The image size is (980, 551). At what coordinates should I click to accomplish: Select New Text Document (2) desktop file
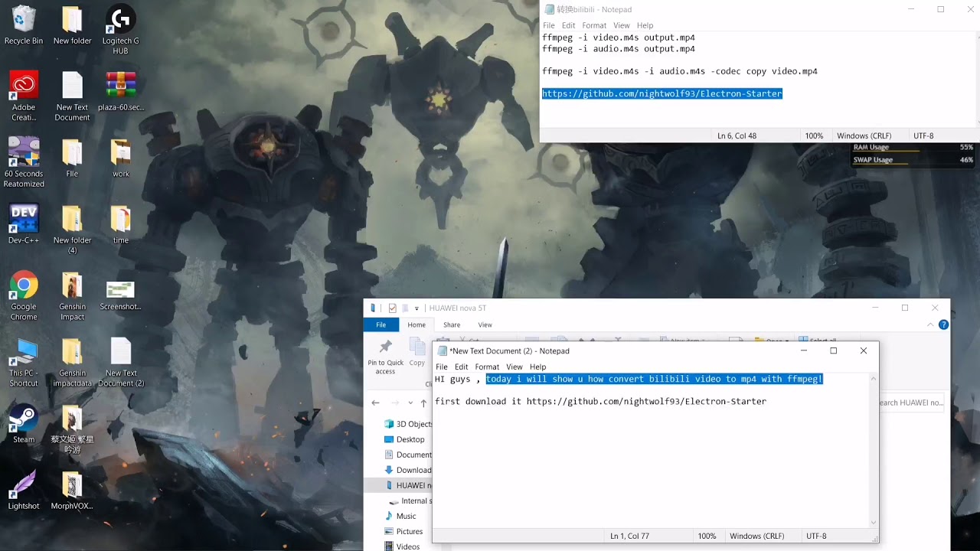[121, 363]
